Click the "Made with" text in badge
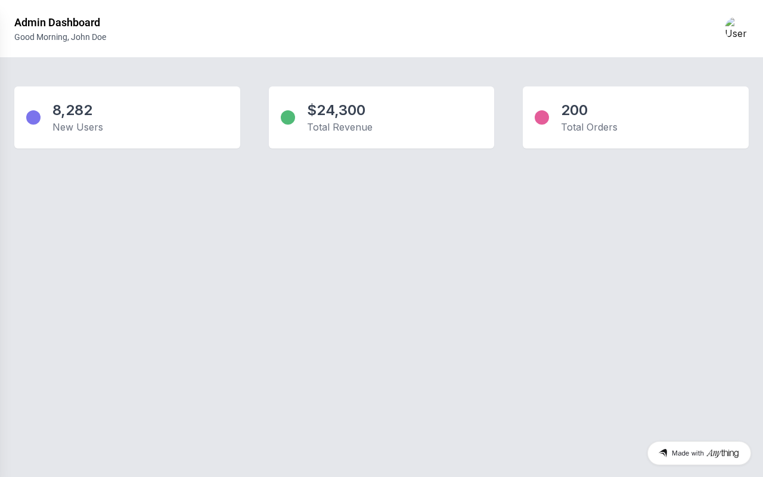763x477 pixels. pos(688,453)
